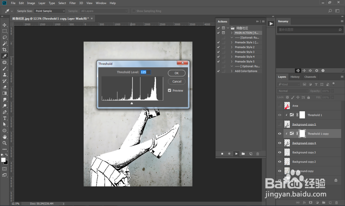This screenshot has height=206, width=345.
Task: Select the Magic Wand tool
Action: [x=4, y=43]
